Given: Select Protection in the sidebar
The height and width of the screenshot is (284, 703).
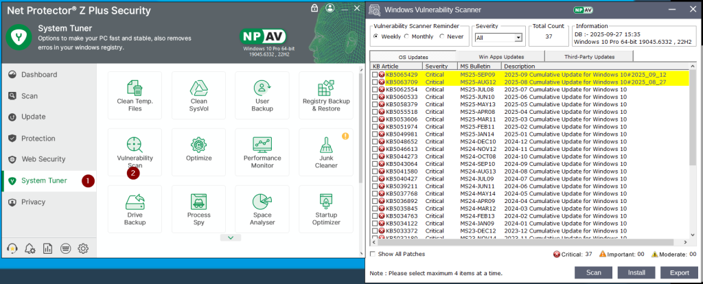Looking at the screenshot, I should point(38,138).
